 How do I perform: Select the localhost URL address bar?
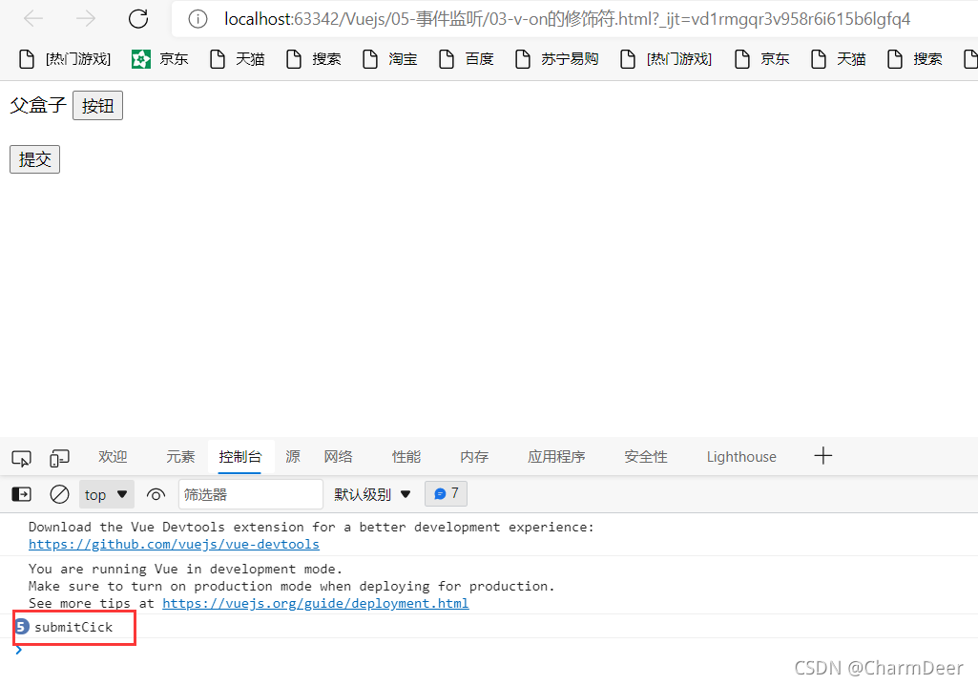pos(567,19)
